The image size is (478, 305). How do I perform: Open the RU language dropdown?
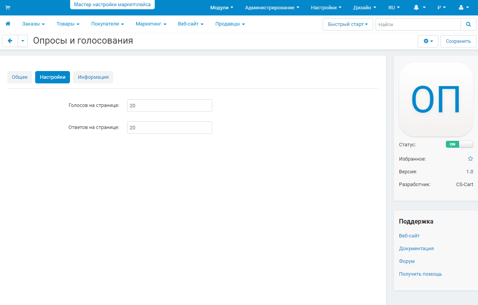[x=394, y=7]
